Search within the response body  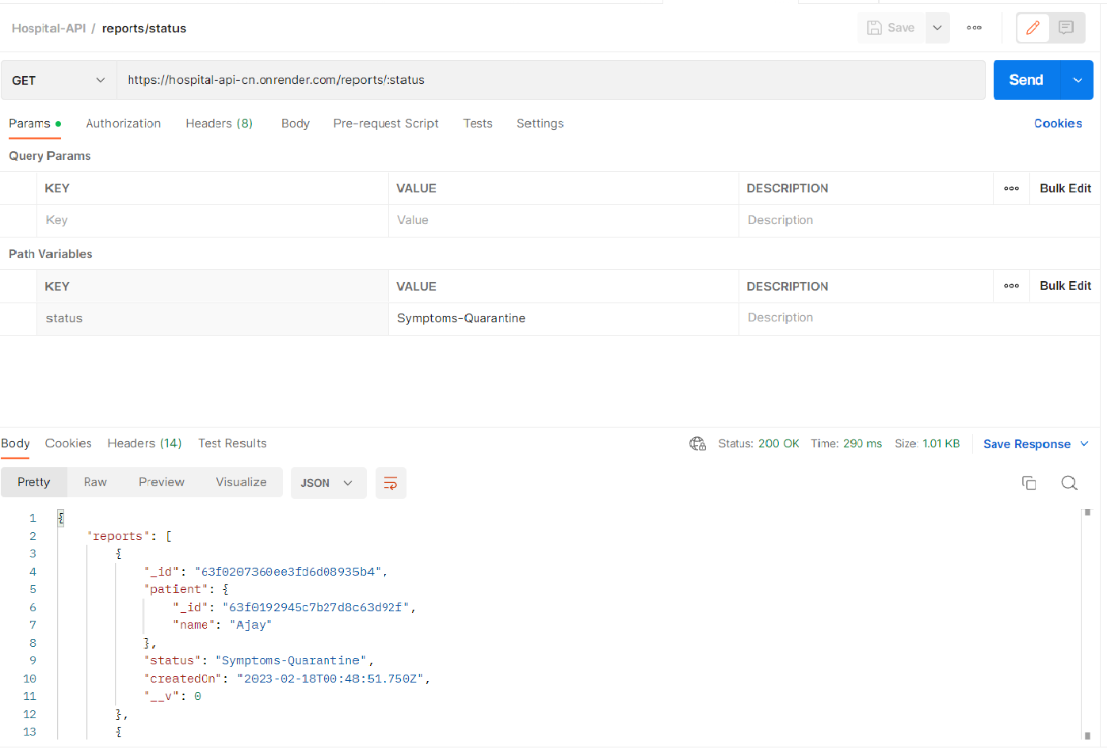[x=1069, y=483]
